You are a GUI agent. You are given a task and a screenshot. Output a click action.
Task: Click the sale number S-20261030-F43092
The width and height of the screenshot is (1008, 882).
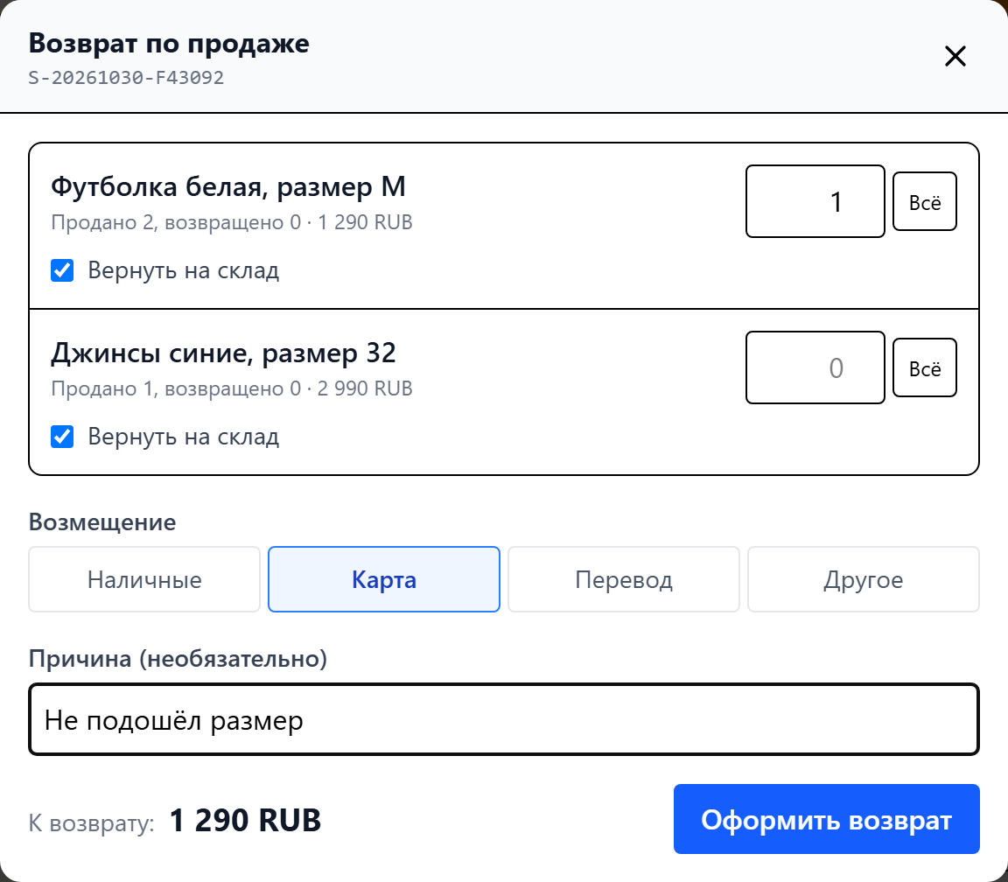pos(126,78)
